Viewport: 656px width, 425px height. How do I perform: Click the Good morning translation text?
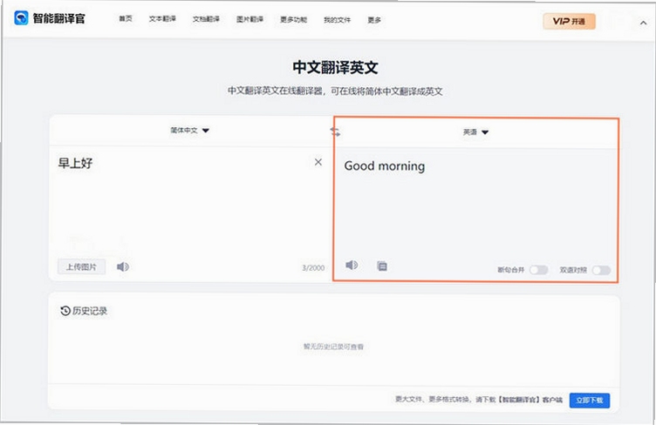point(385,166)
